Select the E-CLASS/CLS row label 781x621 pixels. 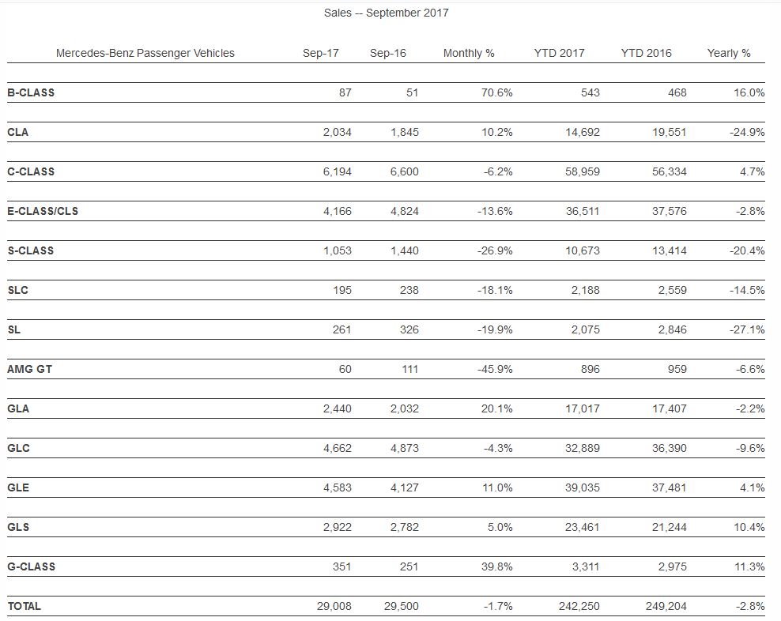pyautogui.click(x=43, y=211)
